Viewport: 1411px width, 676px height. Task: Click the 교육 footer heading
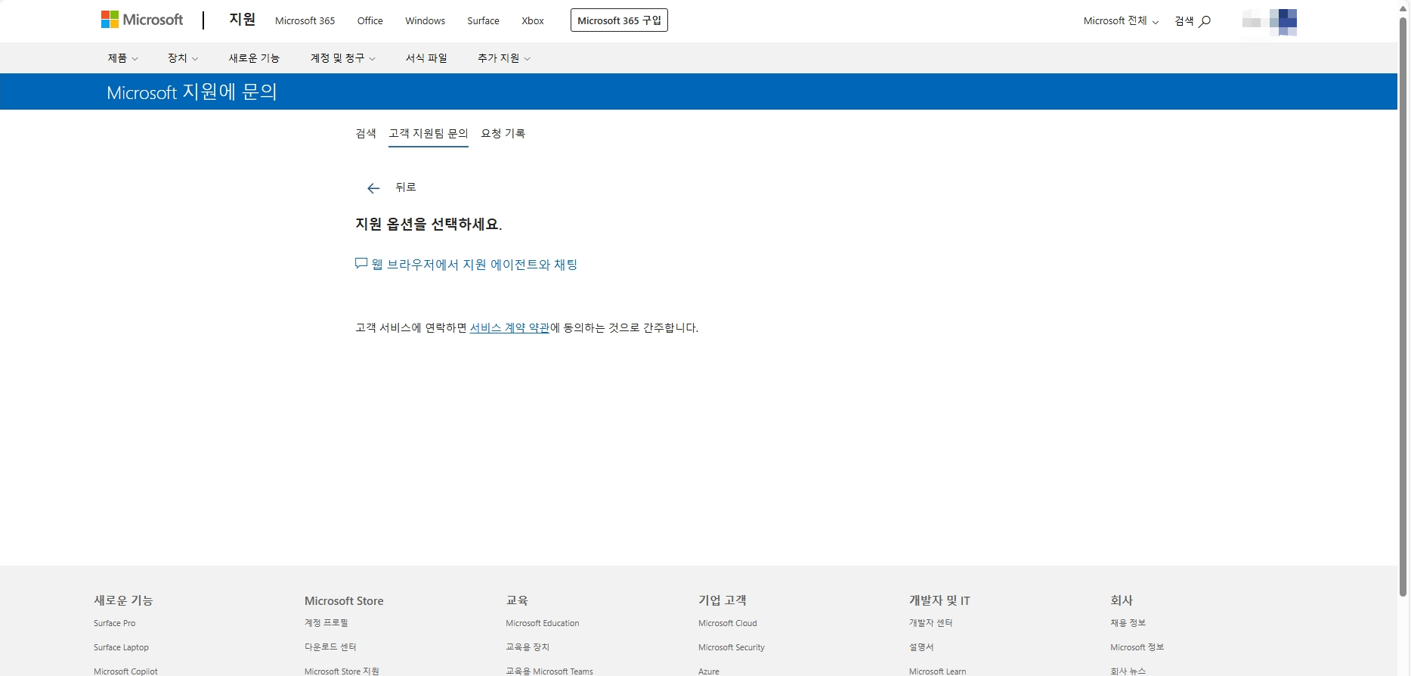[517, 600]
